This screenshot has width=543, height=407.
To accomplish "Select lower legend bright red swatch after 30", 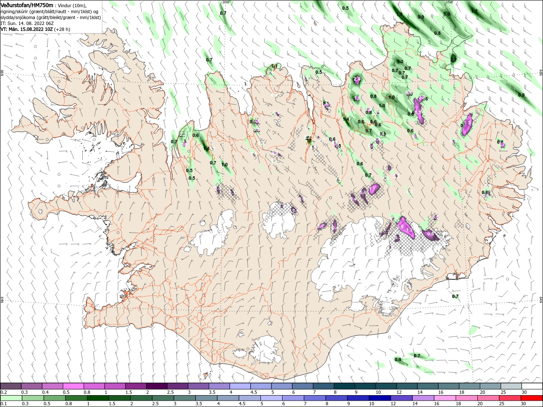I will [x=532, y=398].
